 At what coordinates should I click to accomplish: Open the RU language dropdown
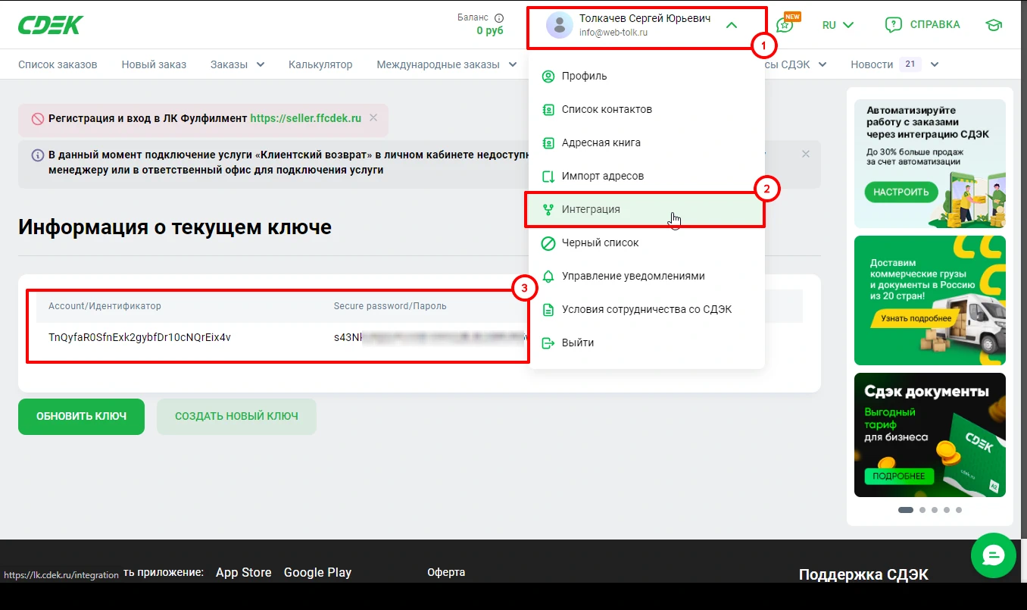[838, 25]
